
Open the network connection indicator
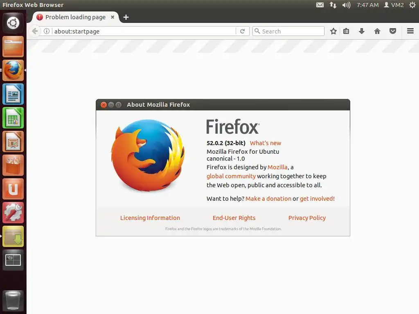pyautogui.click(x=333, y=5)
